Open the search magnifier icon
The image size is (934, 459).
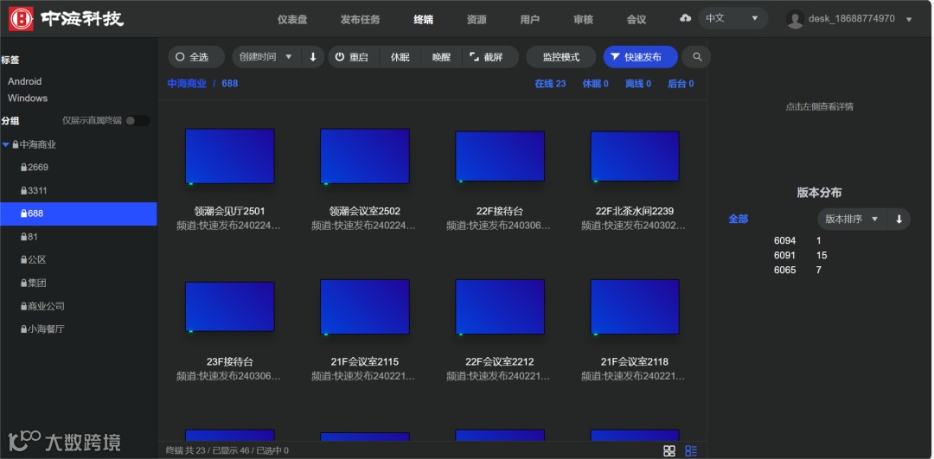(697, 57)
